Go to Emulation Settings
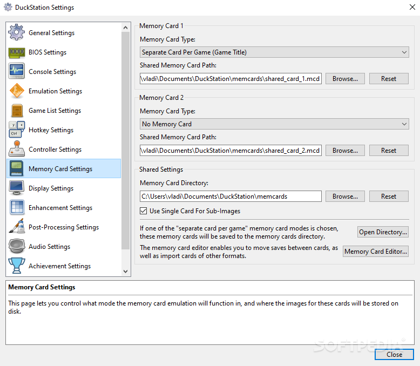420x366 pixels. [64, 91]
